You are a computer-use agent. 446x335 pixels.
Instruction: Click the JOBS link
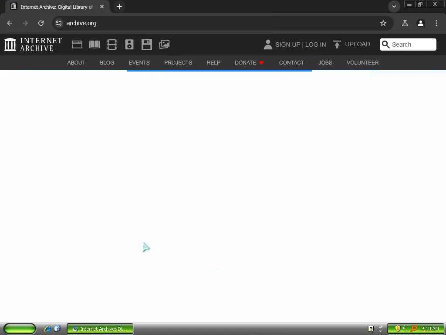click(325, 63)
